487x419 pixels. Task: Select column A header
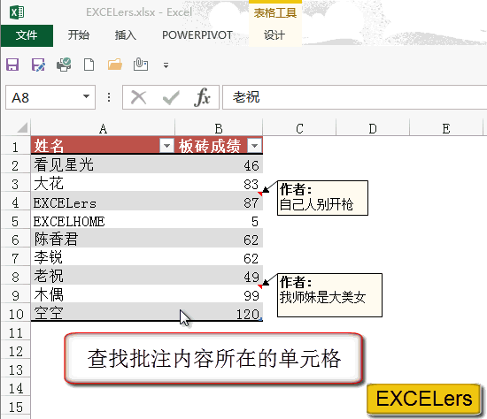tap(103, 128)
